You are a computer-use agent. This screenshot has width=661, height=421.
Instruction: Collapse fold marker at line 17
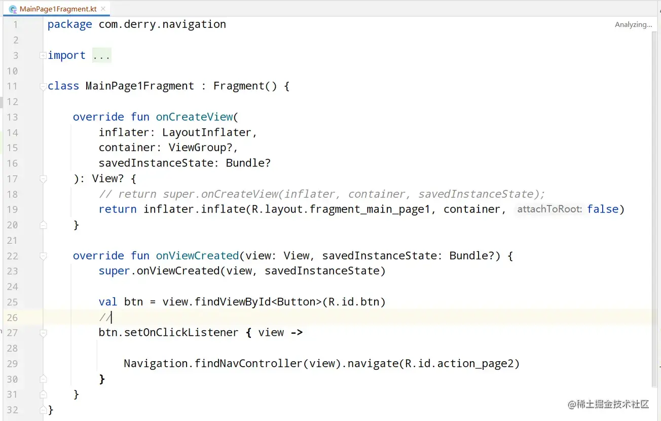click(x=43, y=179)
